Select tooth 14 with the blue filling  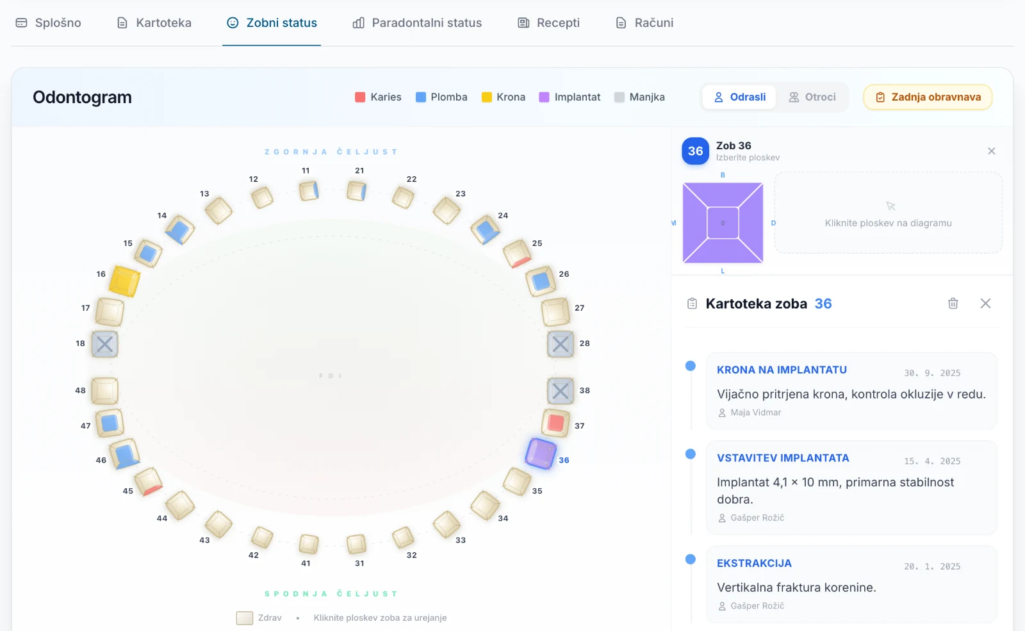coord(180,230)
